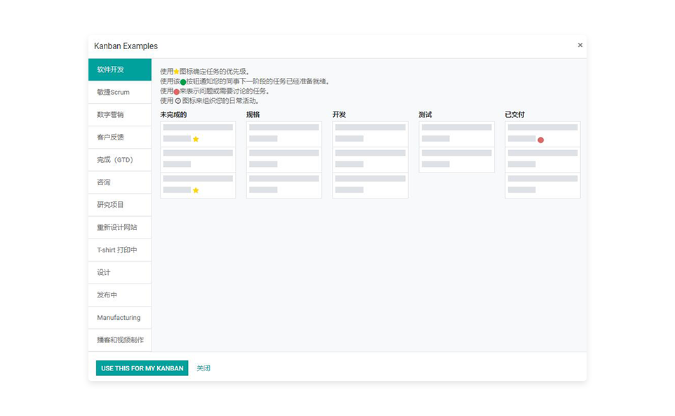Choose the Manufacturing example tab
Screen dimensions: 675x416
120,318
